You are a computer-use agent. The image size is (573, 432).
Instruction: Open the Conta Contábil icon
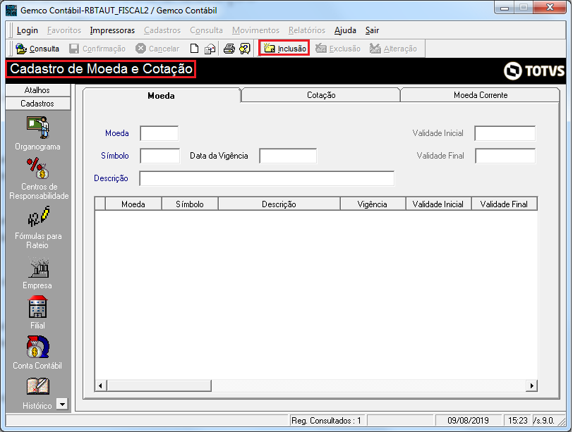tap(37, 347)
